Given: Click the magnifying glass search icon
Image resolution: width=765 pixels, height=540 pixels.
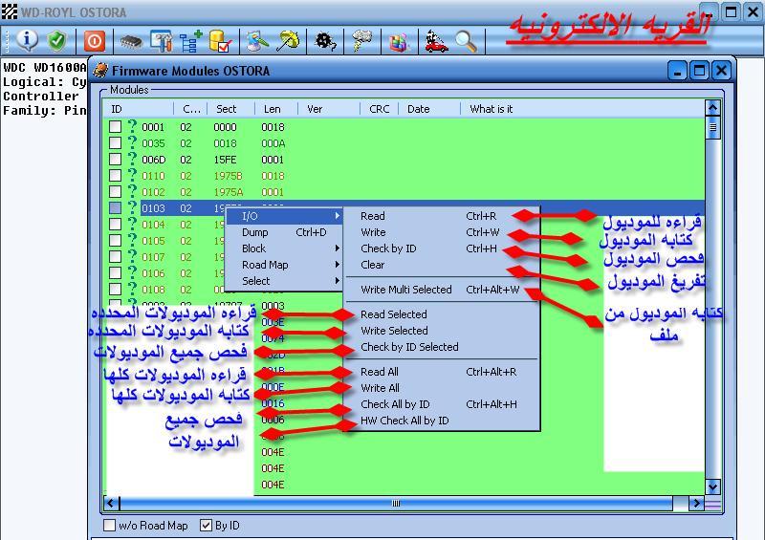Looking at the screenshot, I should [466, 41].
